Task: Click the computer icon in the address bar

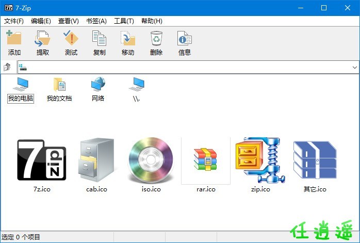Action: (23, 67)
